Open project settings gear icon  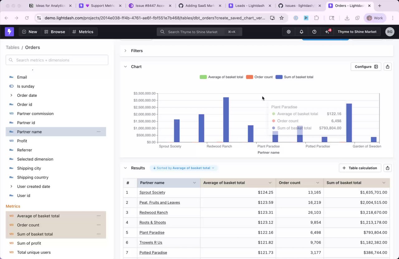[289, 32]
